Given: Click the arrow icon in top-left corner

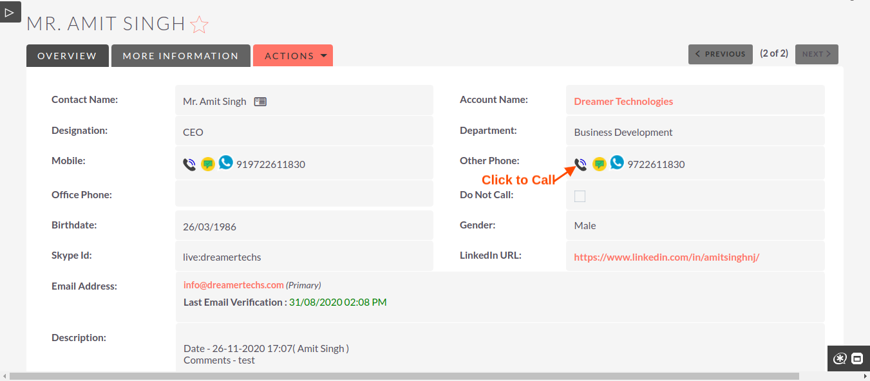Looking at the screenshot, I should pos(10,12).
